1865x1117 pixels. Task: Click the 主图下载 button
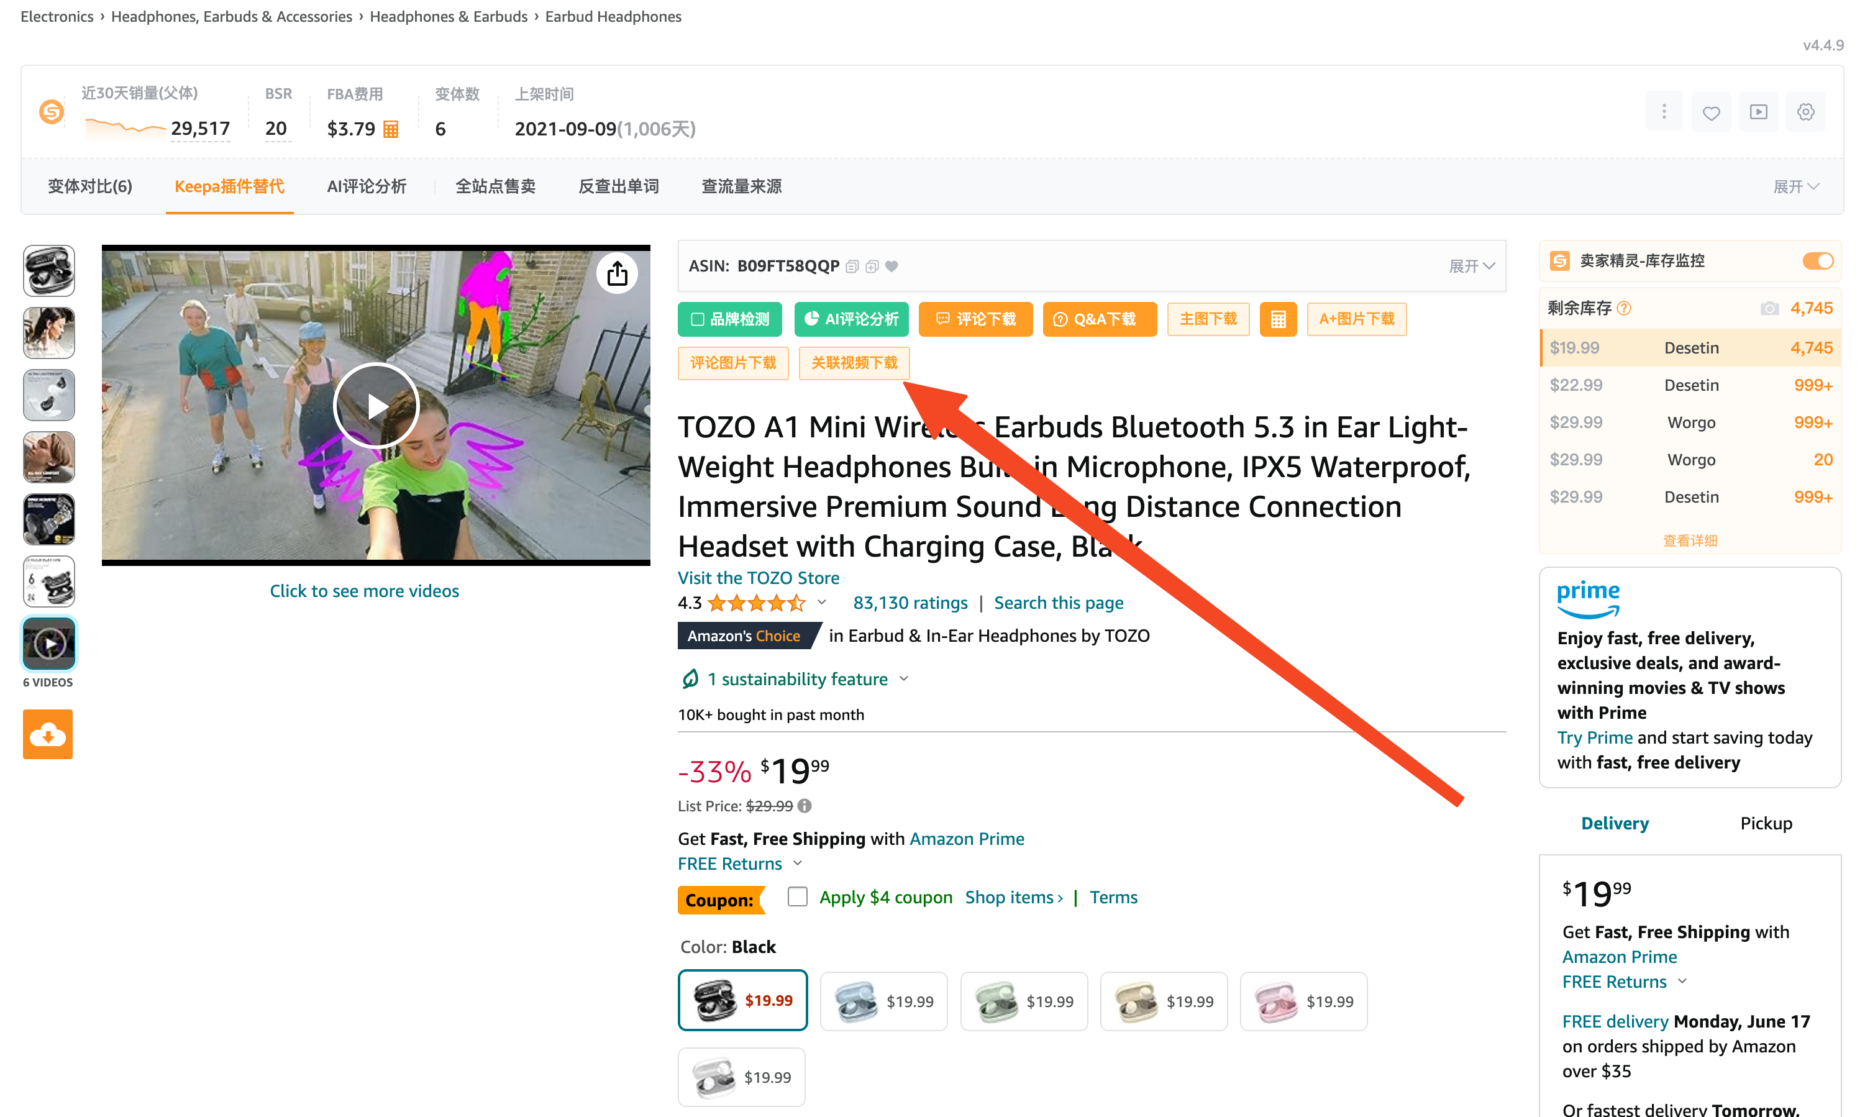1208,319
